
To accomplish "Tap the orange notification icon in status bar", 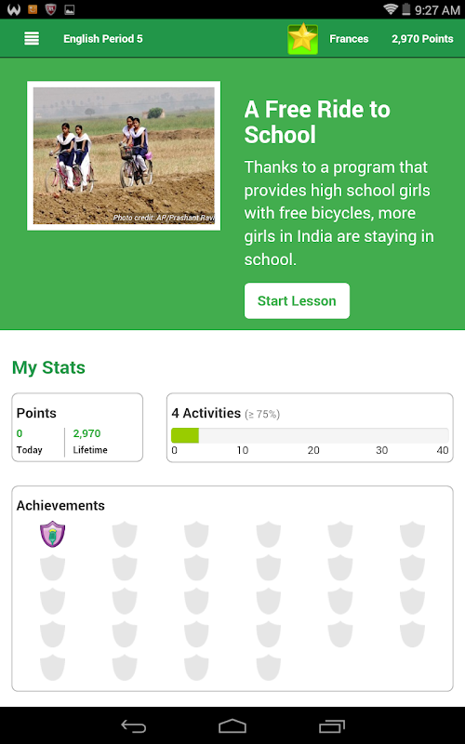I will coord(33,9).
